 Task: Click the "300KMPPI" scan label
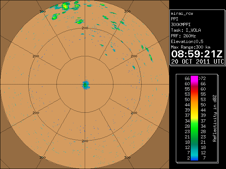[181, 25]
